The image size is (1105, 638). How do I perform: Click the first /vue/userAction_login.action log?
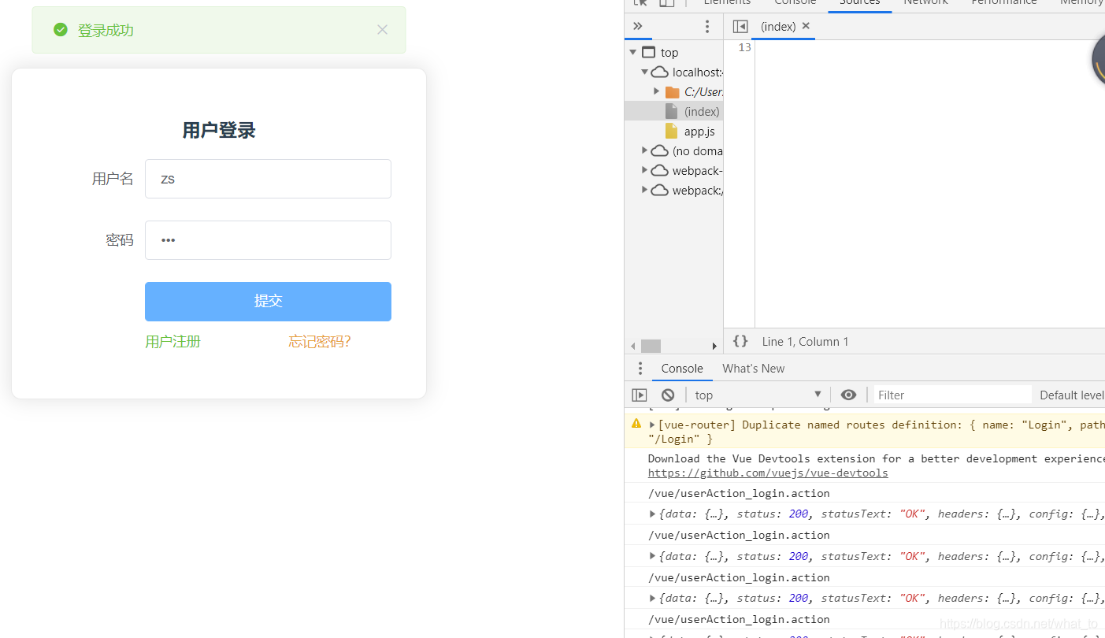tap(739, 493)
